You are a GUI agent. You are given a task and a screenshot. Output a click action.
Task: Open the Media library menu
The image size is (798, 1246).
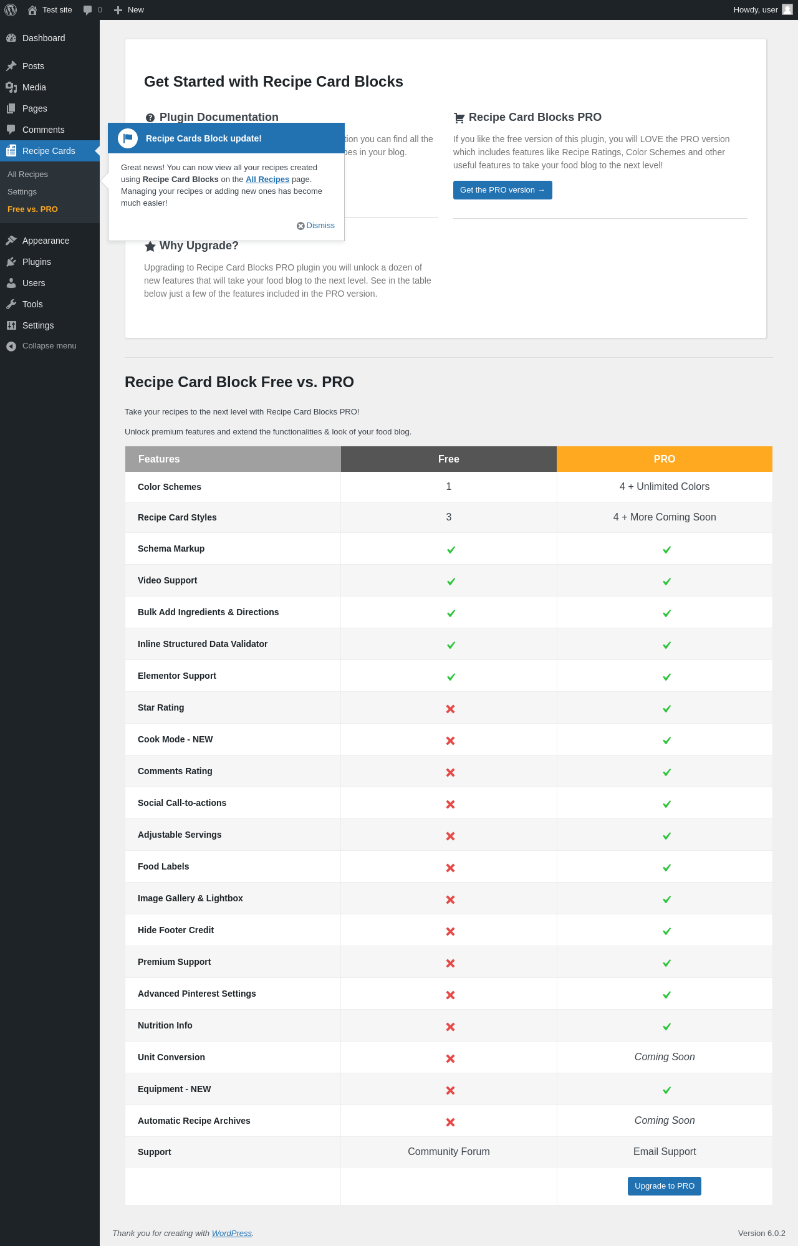pyautogui.click(x=34, y=87)
